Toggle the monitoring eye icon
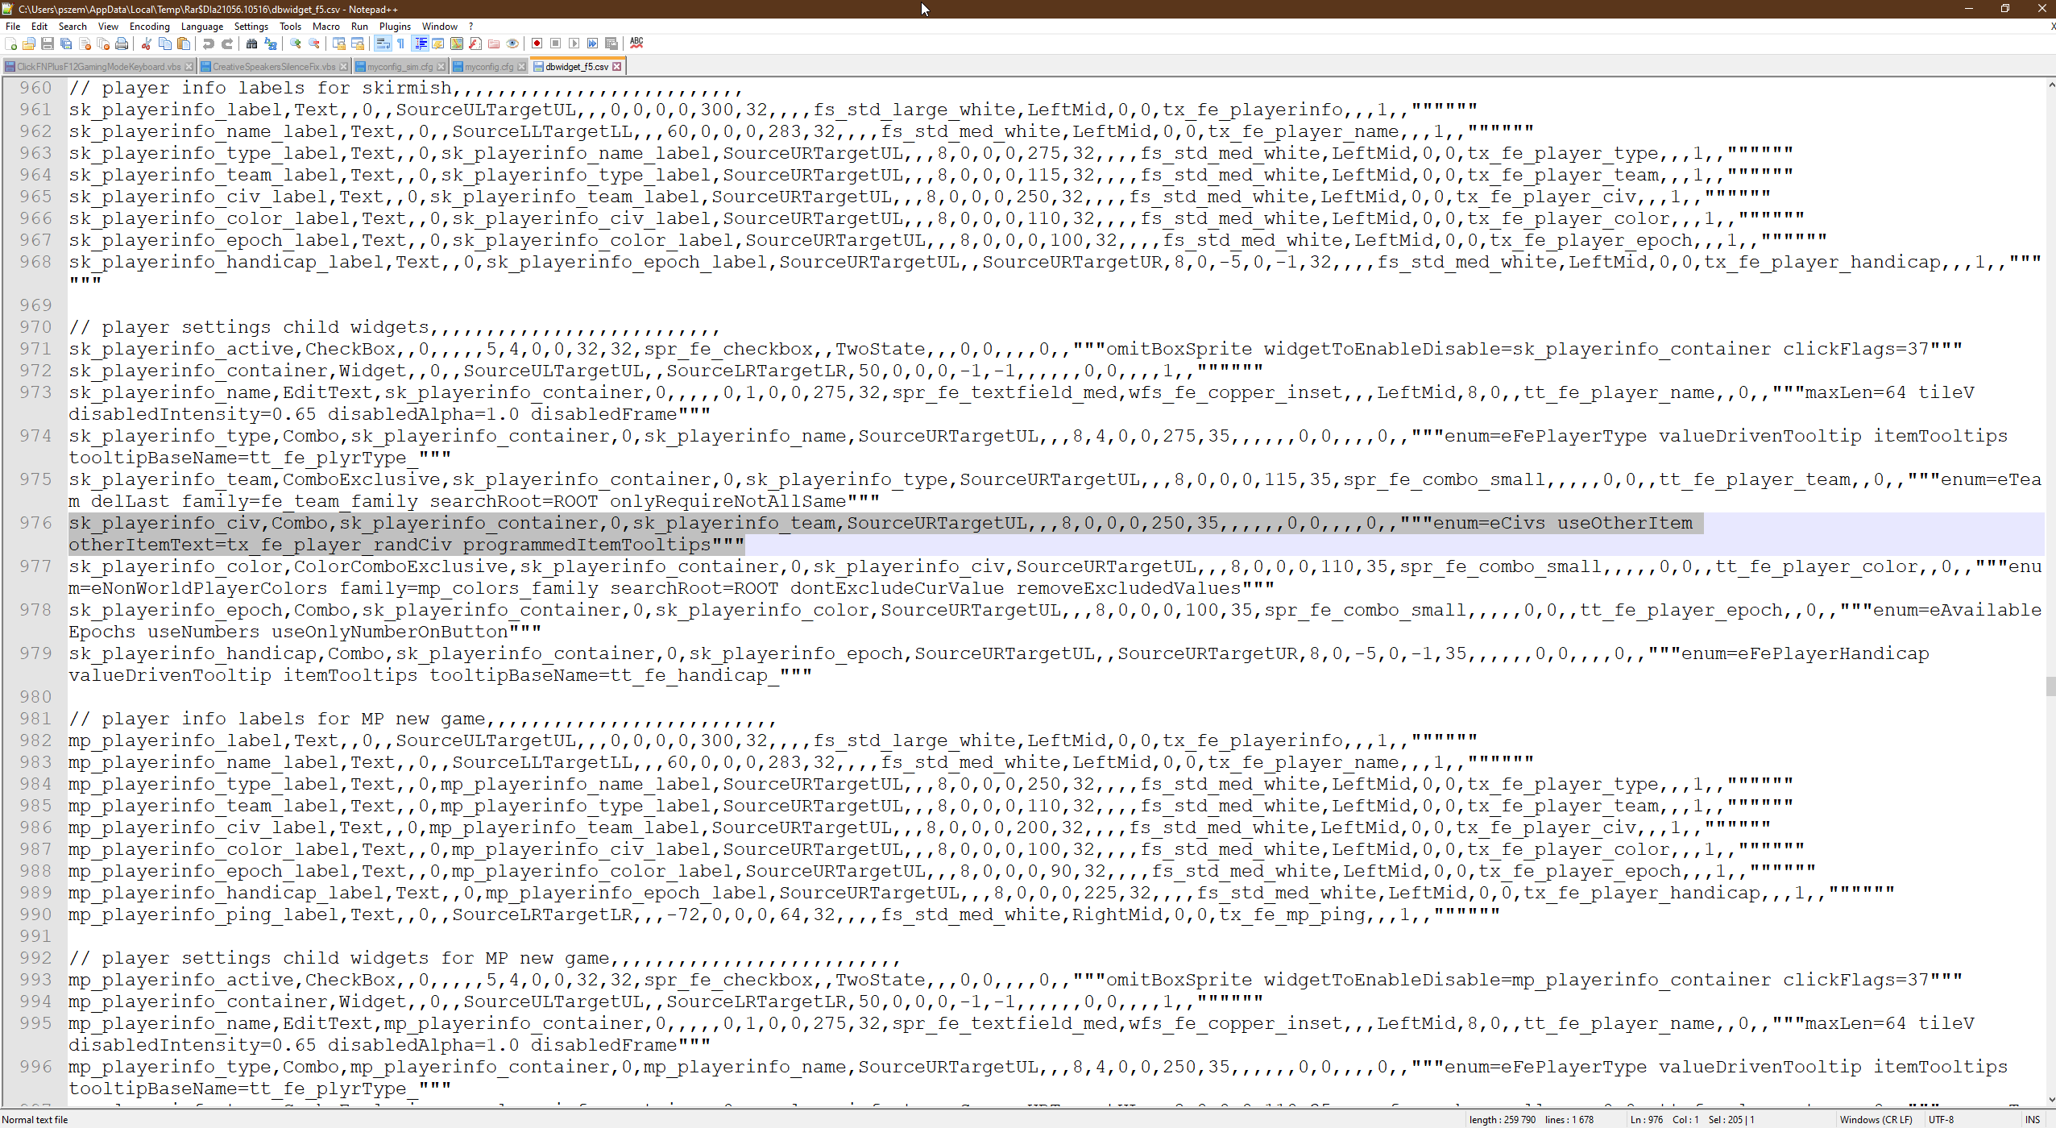 tap(512, 44)
